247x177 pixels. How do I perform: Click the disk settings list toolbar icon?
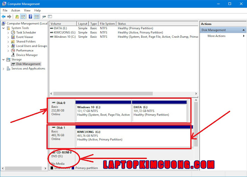click(50, 17)
